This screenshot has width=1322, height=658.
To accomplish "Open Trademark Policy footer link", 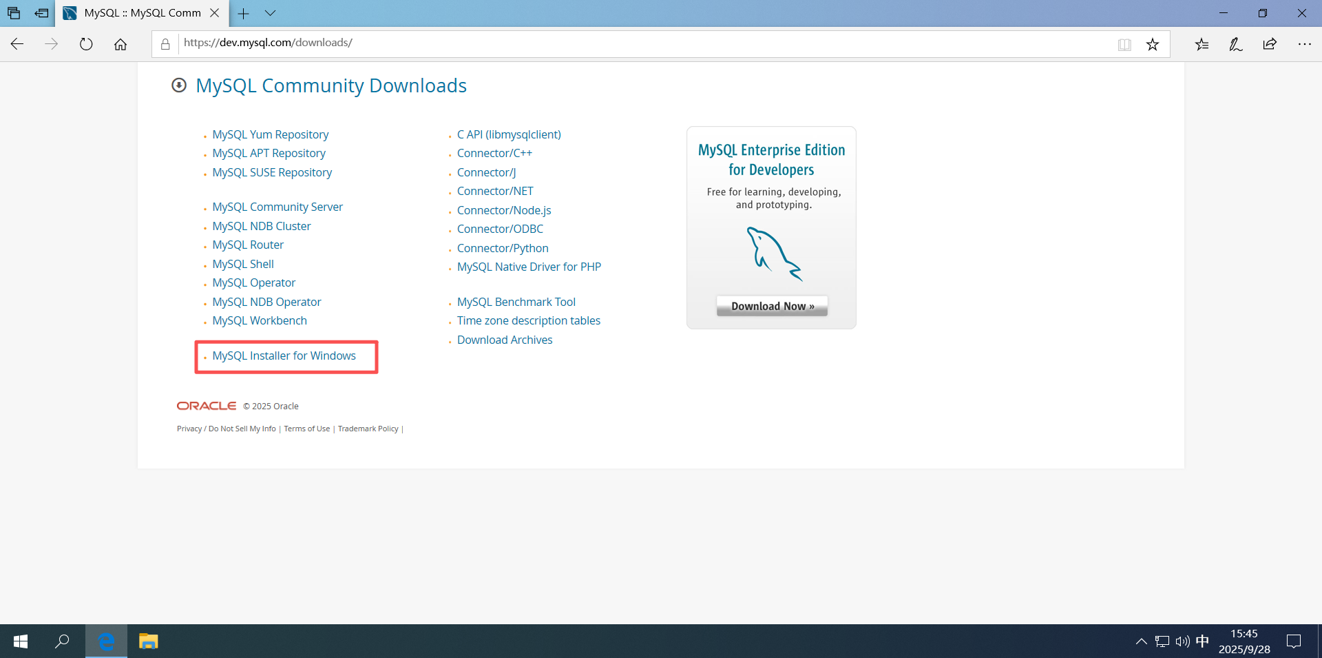I will 368,429.
